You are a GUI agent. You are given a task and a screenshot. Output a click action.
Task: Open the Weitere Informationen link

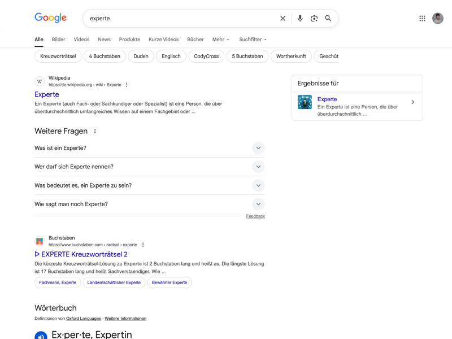pyautogui.click(x=125, y=319)
